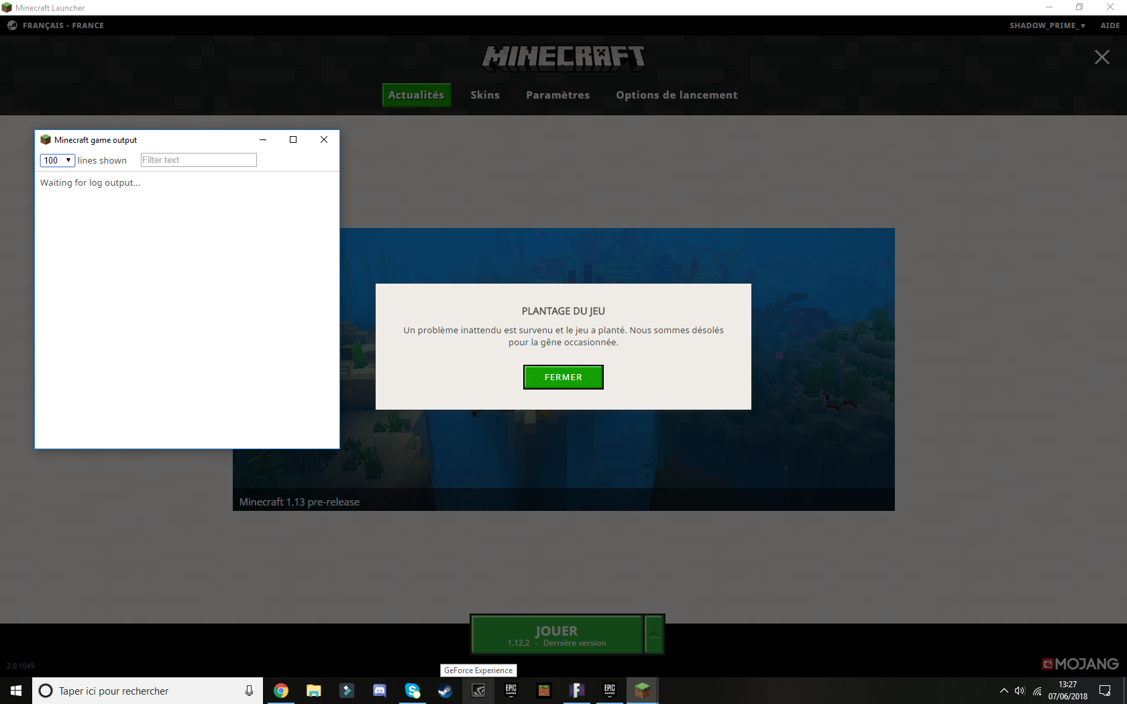Focus the Filter text field
This screenshot has width=1127, height=704.
coord(199,160)
